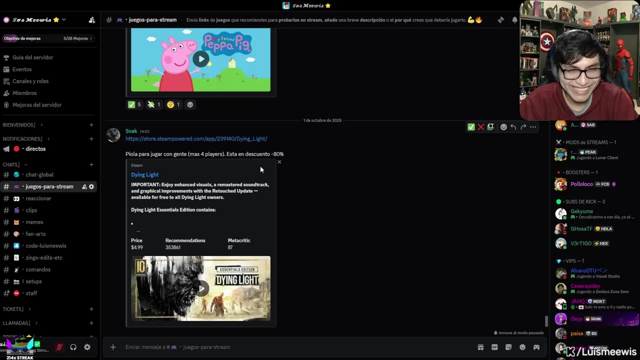
Task: Add channel to the NOTIFICACIONES category
Action: coord(91,139)
